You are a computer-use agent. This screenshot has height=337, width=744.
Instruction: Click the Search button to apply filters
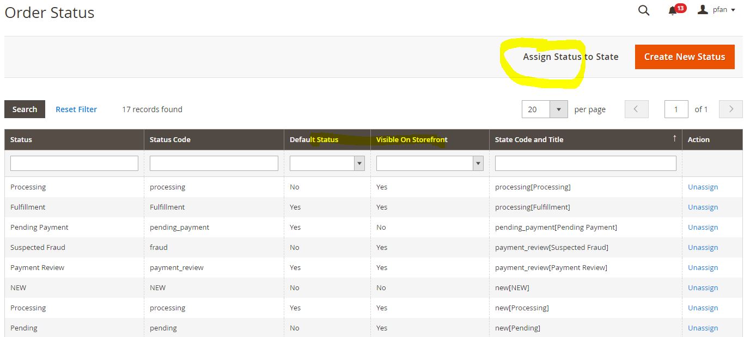25,109
